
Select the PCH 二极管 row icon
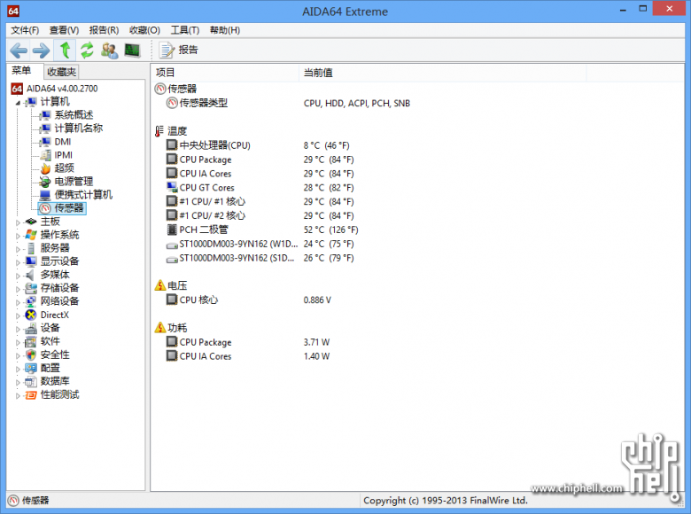tap(172, 230)
